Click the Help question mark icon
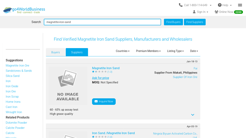 pyautogui.click(x=220, y=5)
